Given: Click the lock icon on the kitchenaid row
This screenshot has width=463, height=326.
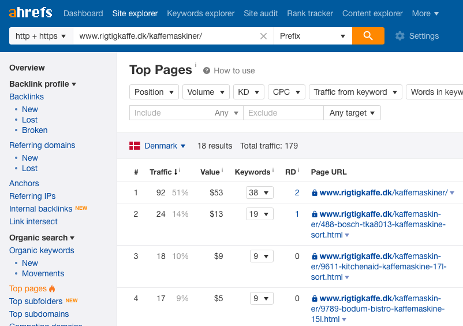Looking at the screenshot, I should pyautogui.click(x=315, y=257).
